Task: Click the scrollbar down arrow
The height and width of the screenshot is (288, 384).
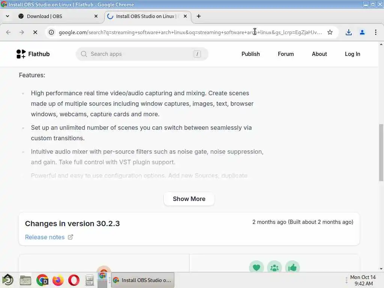Action: [381, 269]
